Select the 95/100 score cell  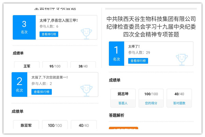(x=55, y=66)
